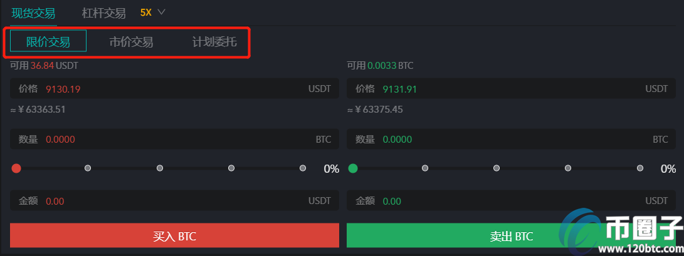Click the buy price field showing 9130.19

174,89
